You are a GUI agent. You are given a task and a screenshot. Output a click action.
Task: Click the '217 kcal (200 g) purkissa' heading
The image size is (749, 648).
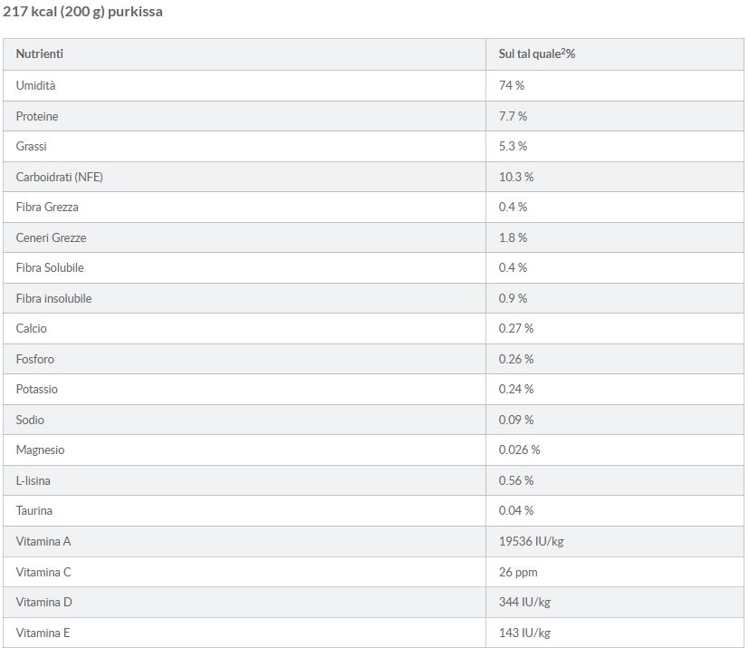[x=83, y=13]
